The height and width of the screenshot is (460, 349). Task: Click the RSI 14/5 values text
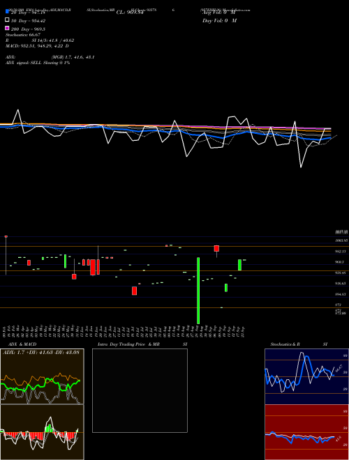tap(53, 40)
